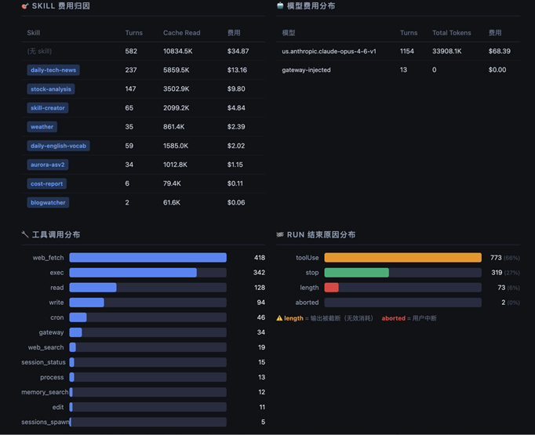The image size is (535, 435).
Task: Click the Total Tokens column header
Action: tap(451, 33)
